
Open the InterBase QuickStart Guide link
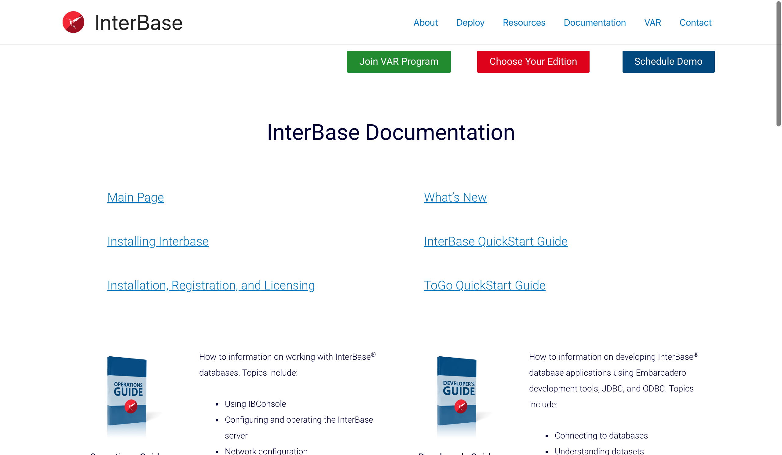pos(495,241)
